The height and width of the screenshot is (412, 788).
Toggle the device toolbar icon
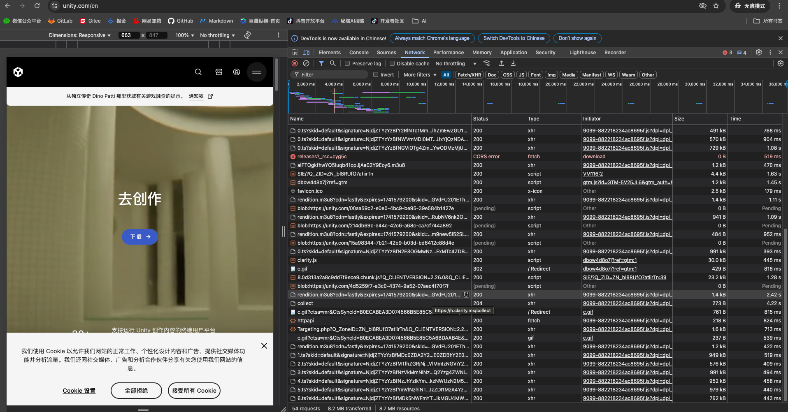click(306, 53)
